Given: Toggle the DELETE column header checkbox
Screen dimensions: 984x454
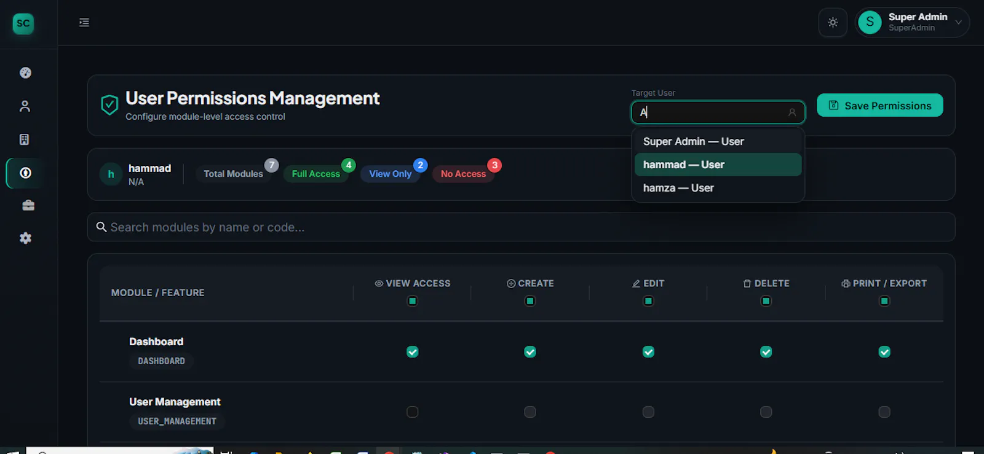Looking at the screenshot, I should [x=766, y=301].
